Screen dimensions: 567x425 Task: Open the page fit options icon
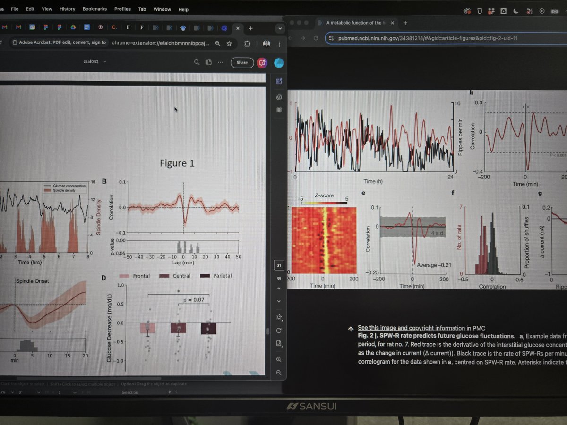point(279,343)
